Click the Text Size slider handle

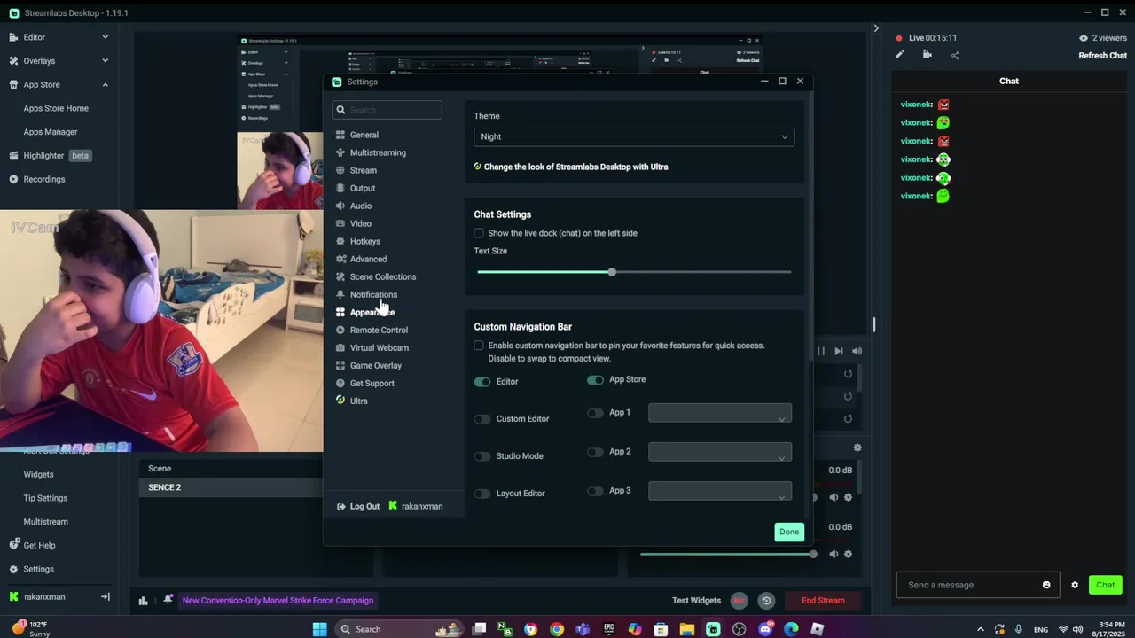(x=612, y=272)
